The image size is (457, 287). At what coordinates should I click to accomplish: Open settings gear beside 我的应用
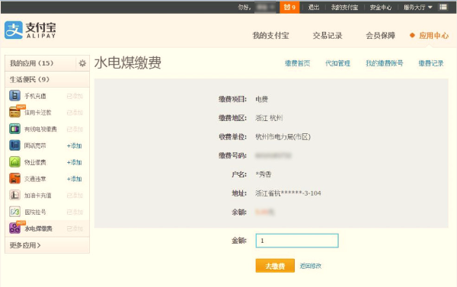coord(82,63)
